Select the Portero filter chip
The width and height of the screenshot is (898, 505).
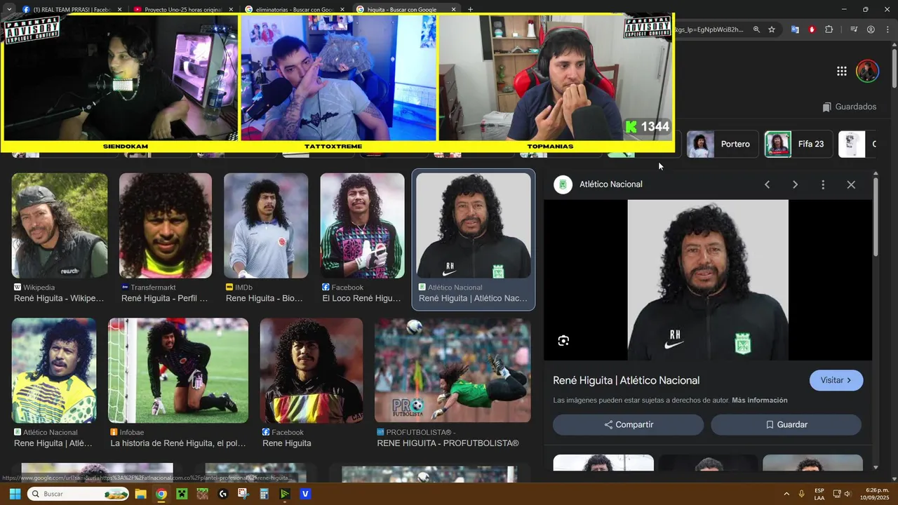click(x=722, y=144)
